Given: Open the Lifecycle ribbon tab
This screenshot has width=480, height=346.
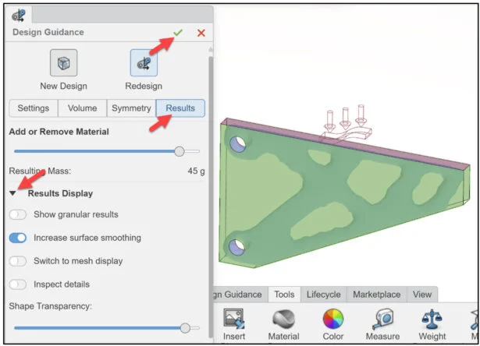Looking at the screenshot, I should pos(323,295).
